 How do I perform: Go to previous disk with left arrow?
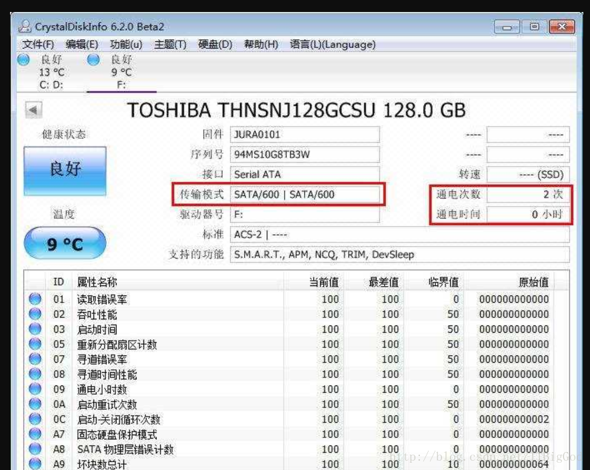tap(33, 110)
